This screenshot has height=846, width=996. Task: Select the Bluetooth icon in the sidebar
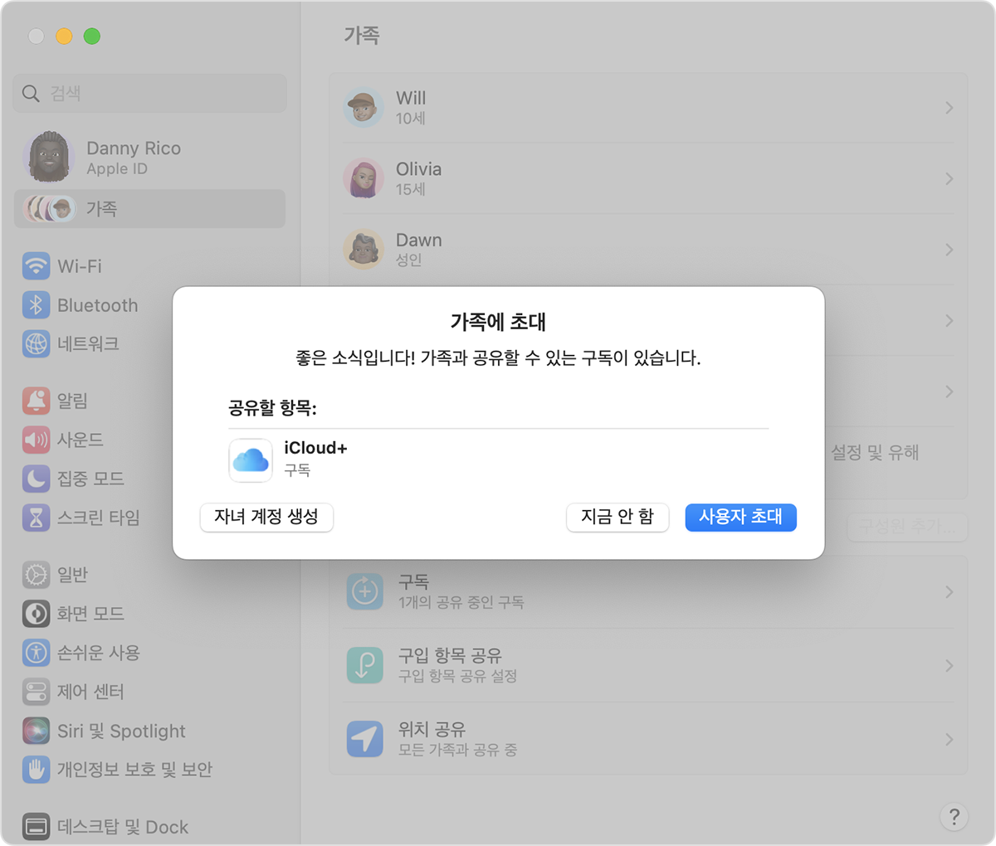point(37,305)
